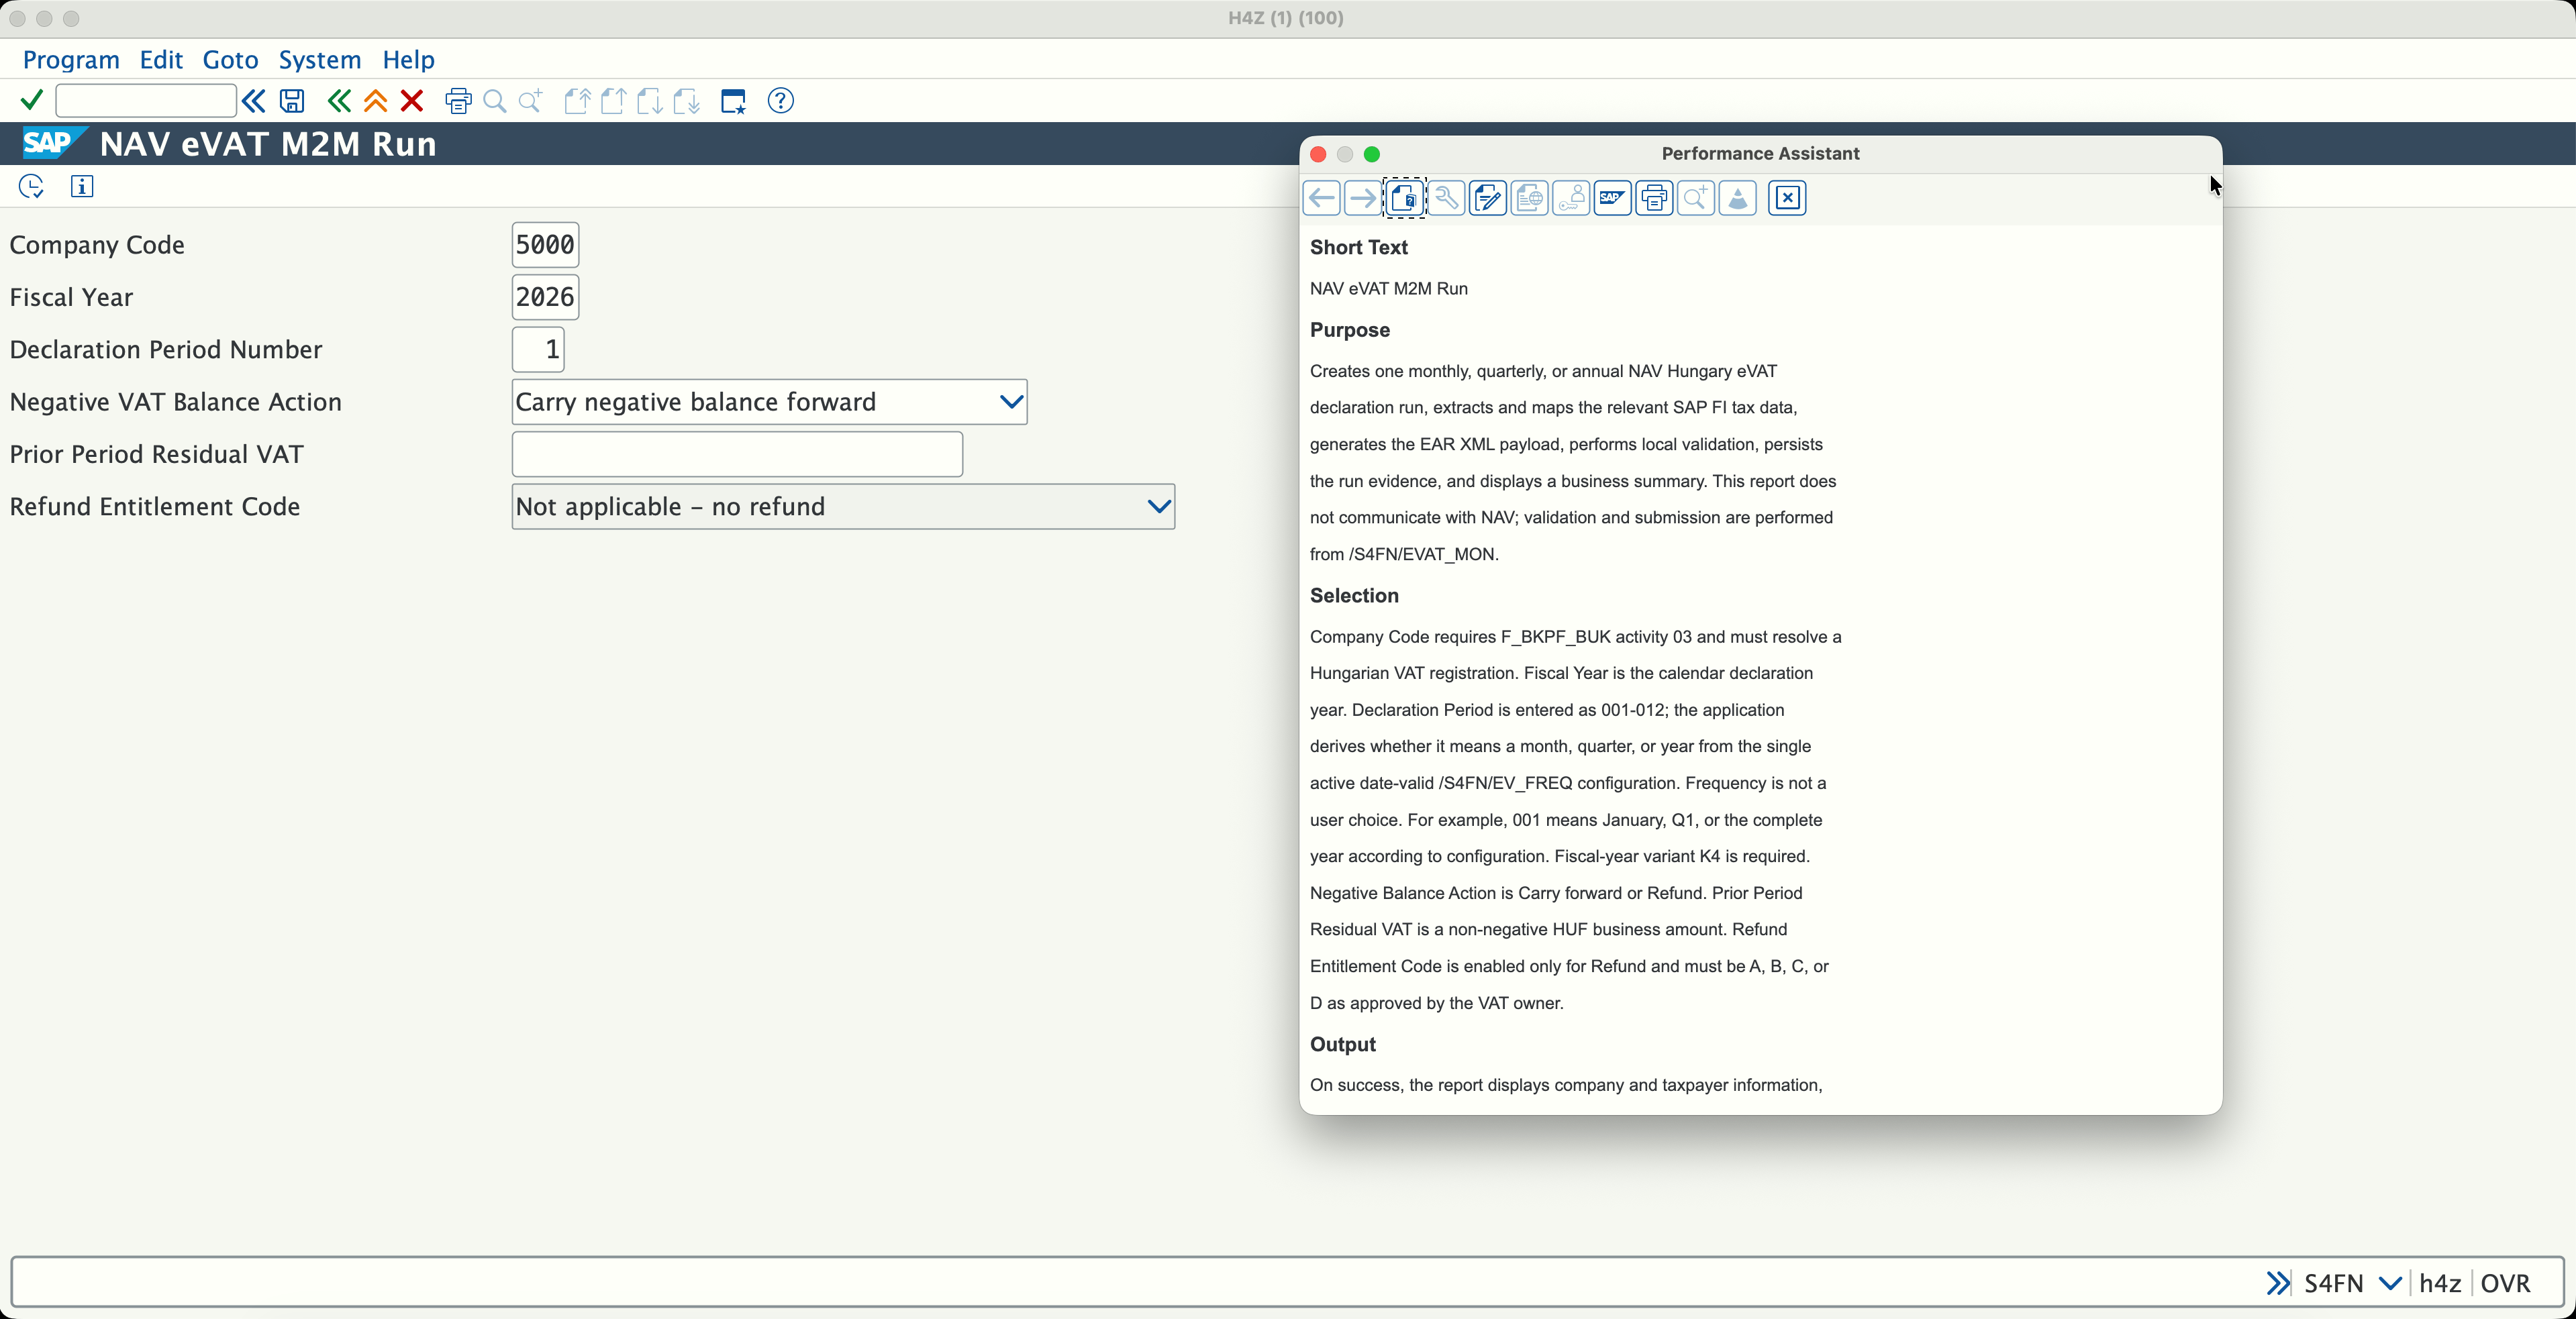Click Technical Information wrench icon
This screenshot has height=1319, width=2576.
click(x=1446, y=198)
